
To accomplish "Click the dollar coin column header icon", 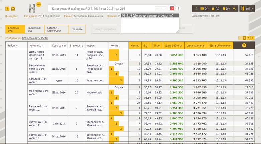I will pos(244,45).
